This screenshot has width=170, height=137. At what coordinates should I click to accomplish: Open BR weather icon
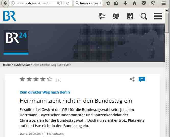[x=102, y=16]
